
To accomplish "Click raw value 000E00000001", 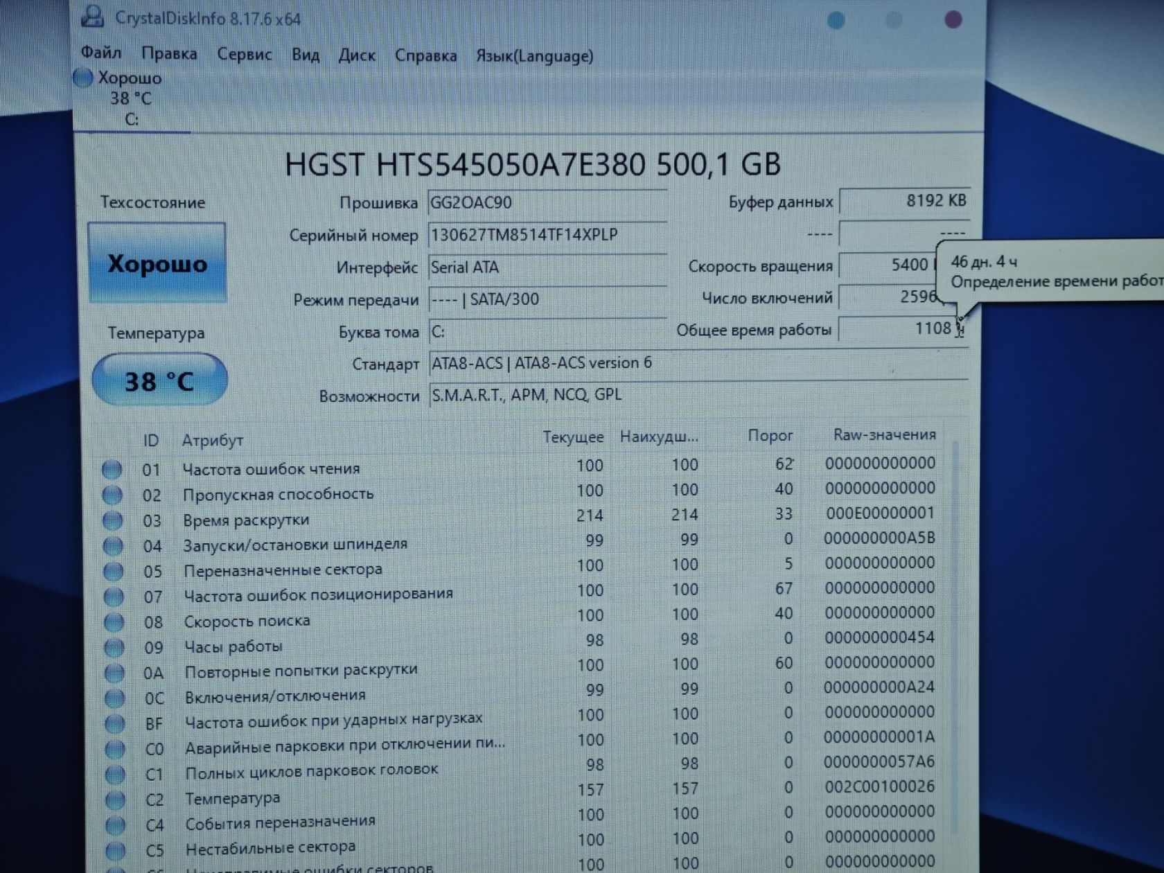I will (880, 513).
